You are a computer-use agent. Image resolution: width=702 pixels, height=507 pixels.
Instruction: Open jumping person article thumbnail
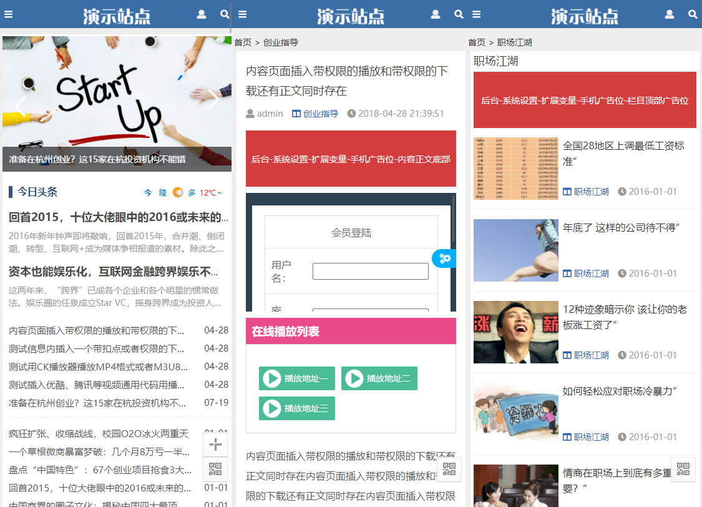516,250
